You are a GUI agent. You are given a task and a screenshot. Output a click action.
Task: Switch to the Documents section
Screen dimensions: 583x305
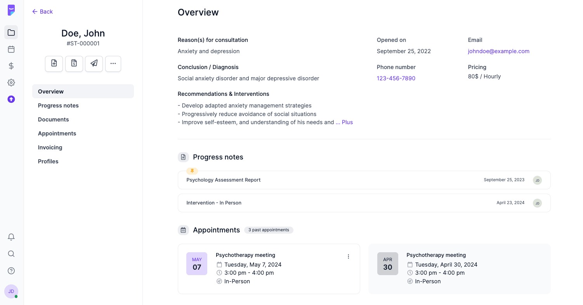click(53, 119)
